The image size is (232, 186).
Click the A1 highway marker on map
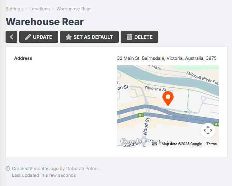tap(141, 115)
